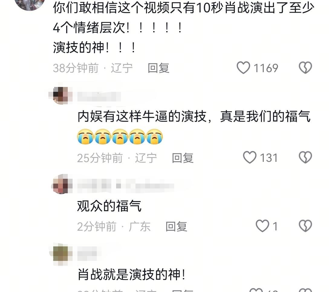The width and height of the screenshot is (329, 292).
Task: Reply to the comment from 38分钟前
Action: click(158, 68)
